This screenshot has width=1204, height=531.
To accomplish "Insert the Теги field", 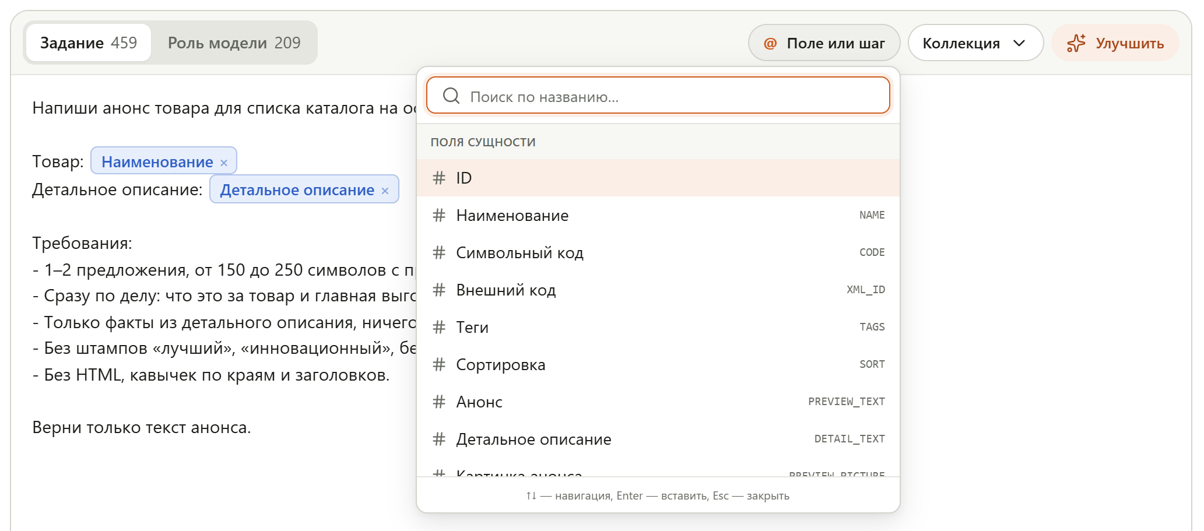I will (658, 328).
